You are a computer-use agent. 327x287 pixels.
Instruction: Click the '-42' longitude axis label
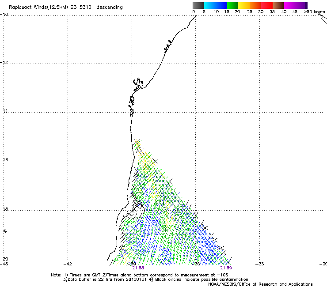[68, 264]
